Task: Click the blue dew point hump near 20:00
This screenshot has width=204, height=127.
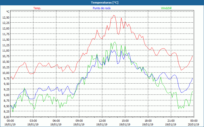Action: [163, 73]
